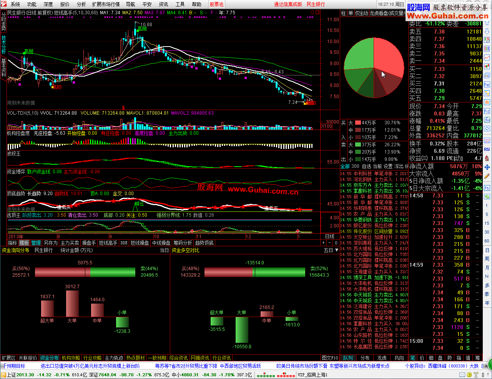Select the 主力买卖 indicator tab
Viewport: 492px width, 379px height.
click(x=70, y=243)
